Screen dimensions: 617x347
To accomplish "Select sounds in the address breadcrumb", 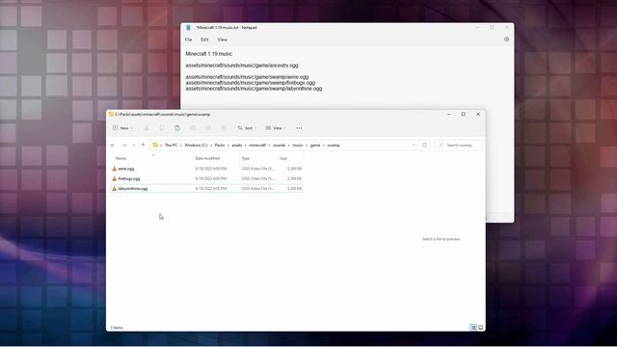I will coord(279,146).
